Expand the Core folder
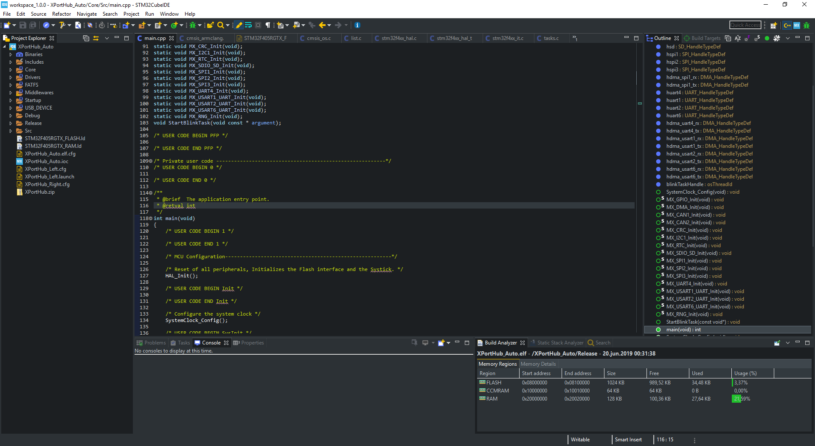815x446 pixels. click(x=11, y=70)
